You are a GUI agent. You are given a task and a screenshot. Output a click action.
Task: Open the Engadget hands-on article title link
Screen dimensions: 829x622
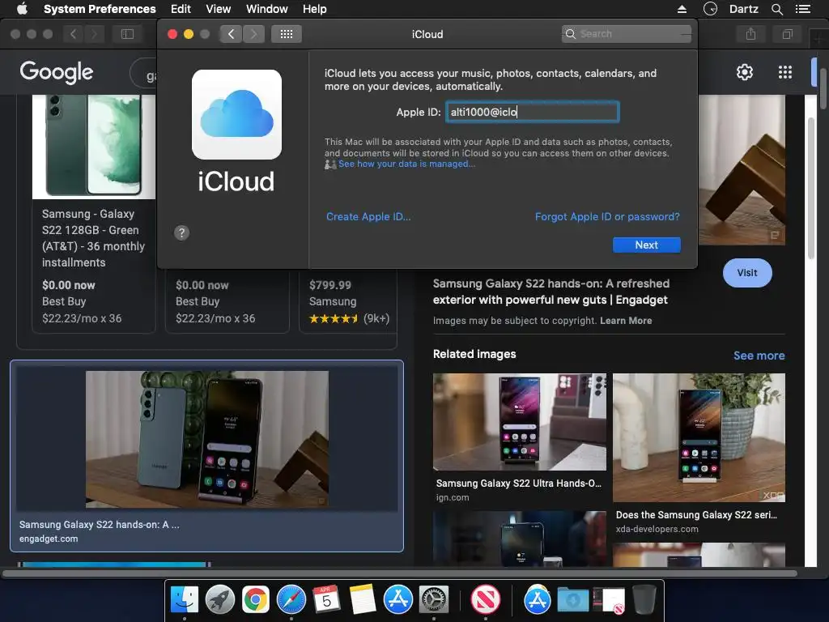[x=551, y=292]
